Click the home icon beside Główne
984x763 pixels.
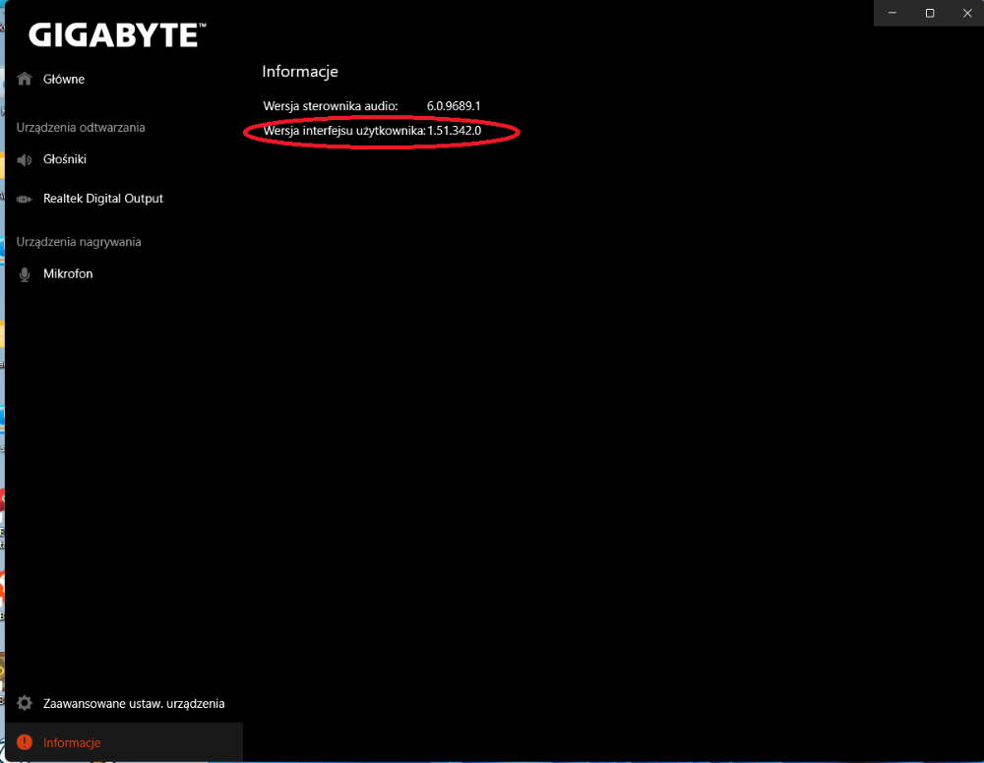pyautogui.click(x=25, y=79)
